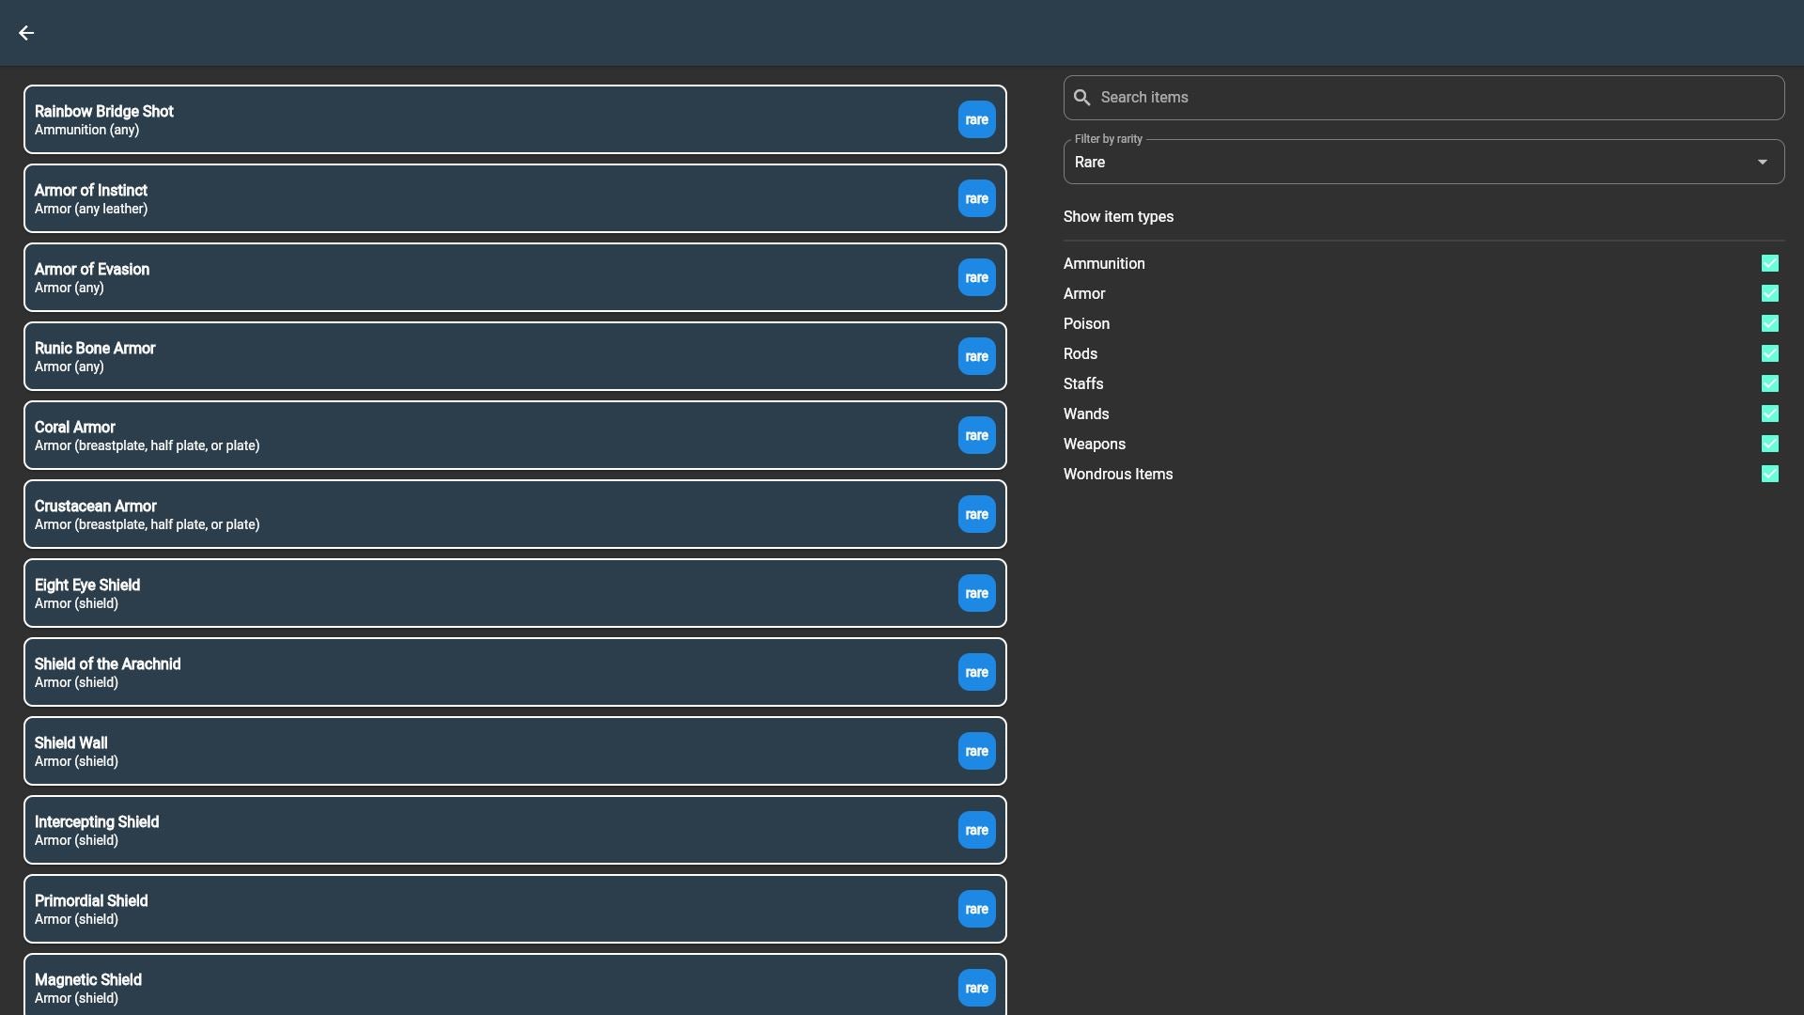Open Shield of the Arachnid entry
This screenshot has width=1804, height=1015.
pos(489,673)
